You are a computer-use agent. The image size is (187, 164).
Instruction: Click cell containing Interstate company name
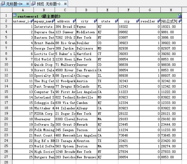[44, 27]
